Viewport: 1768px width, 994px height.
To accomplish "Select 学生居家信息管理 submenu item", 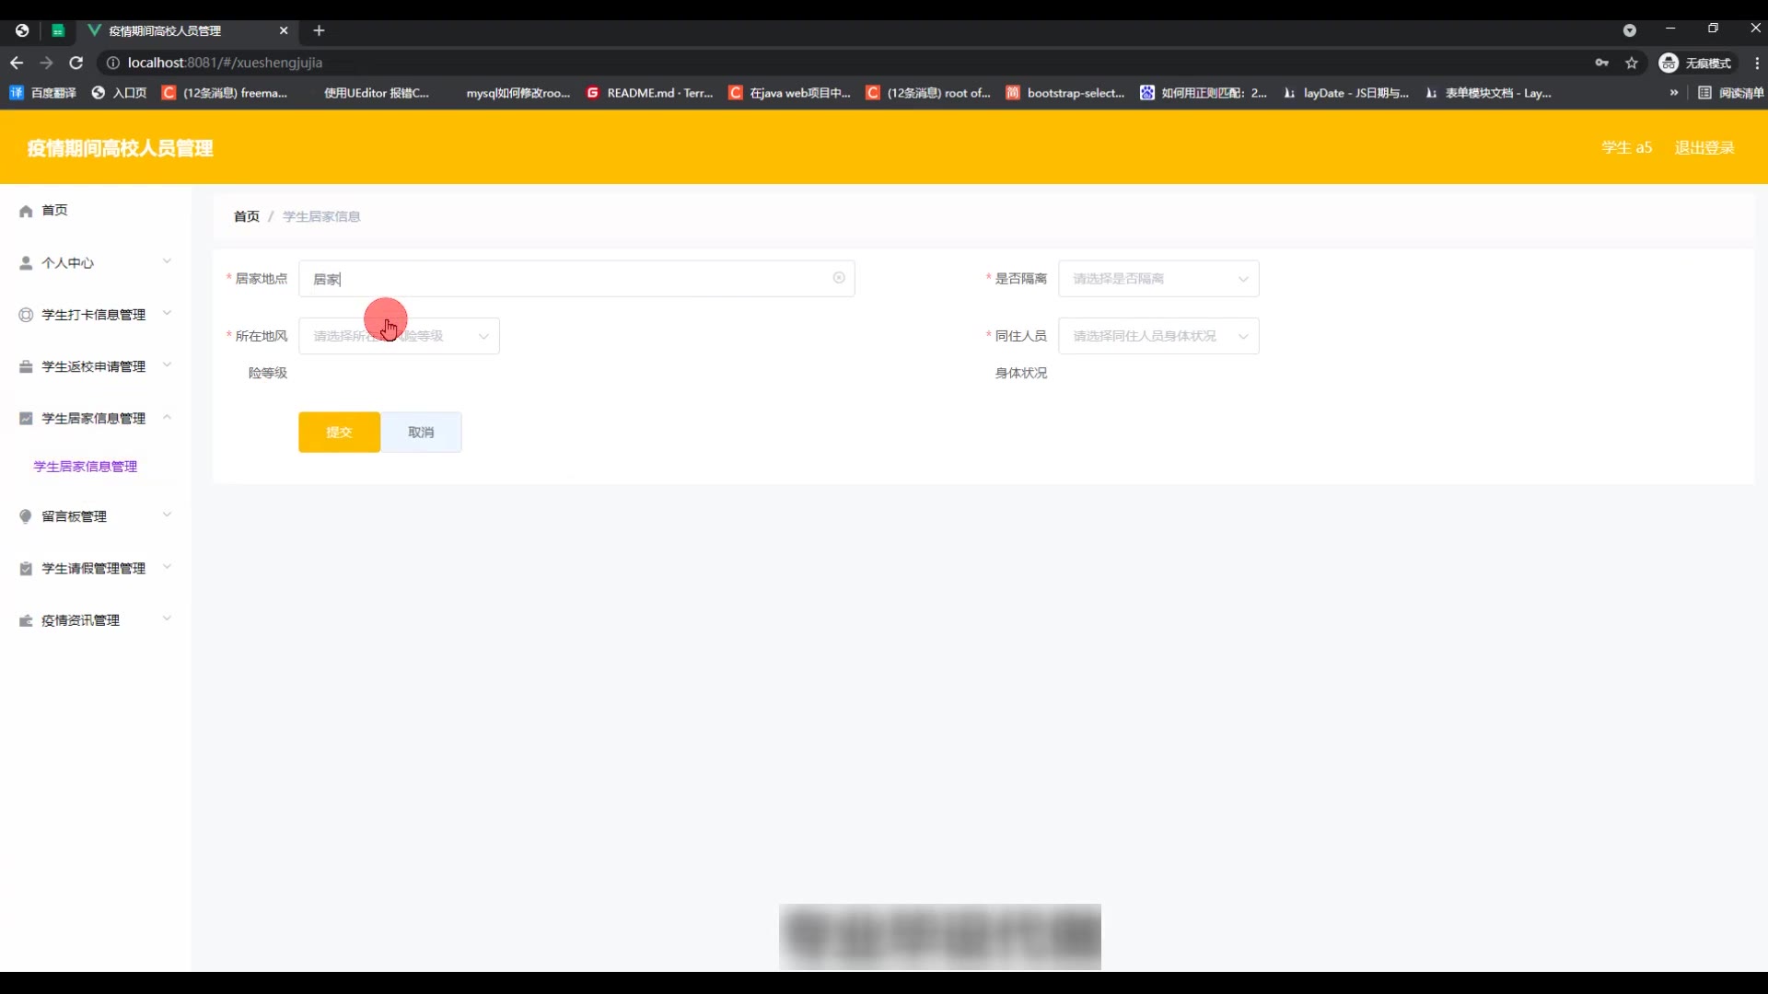I will click(x=86, y=467).
